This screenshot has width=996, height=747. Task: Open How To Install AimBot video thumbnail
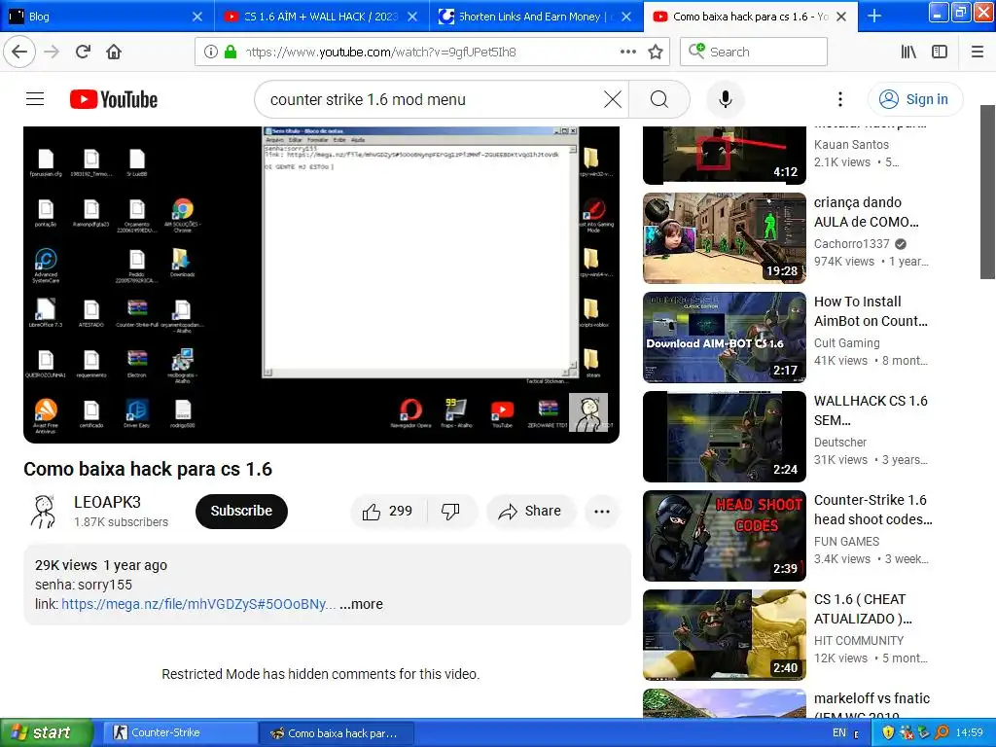pos(724,338)
